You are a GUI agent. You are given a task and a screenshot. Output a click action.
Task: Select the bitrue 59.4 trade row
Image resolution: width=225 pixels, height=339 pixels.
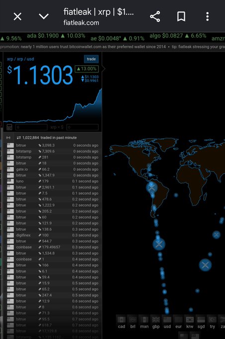pos(53,277)
